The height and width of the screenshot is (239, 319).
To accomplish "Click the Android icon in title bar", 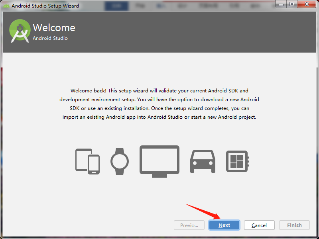I will pyautogui.click(x=6, y=6).
